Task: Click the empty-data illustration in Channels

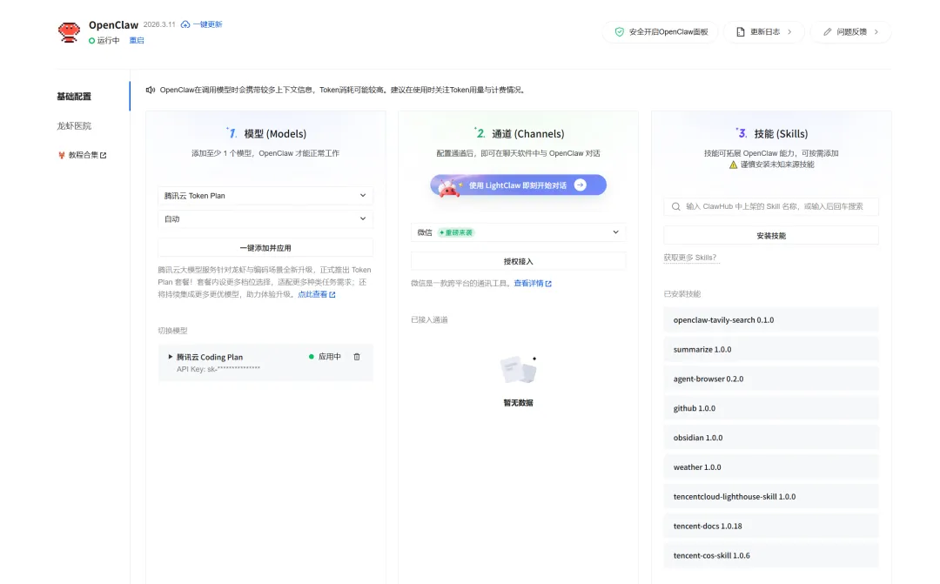Action: [519, 369]
